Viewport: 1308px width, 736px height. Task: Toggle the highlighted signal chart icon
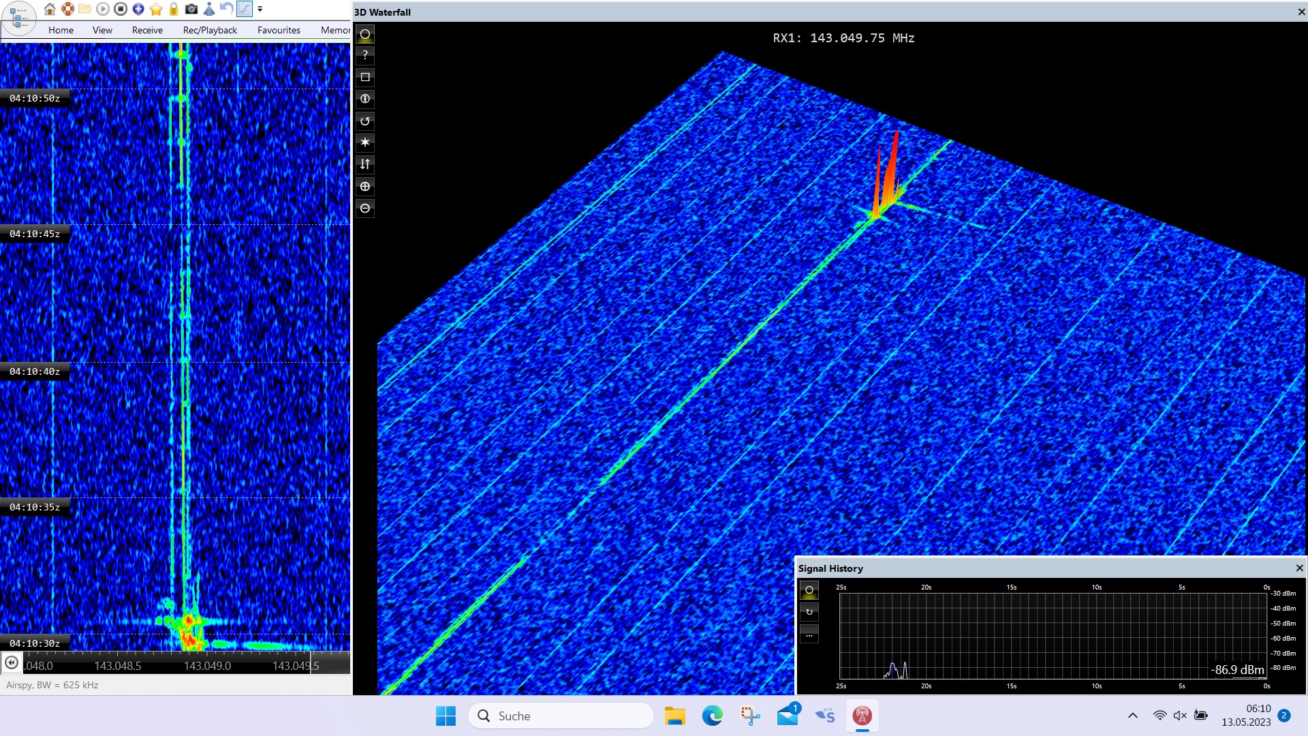click(x=244, y=9)
